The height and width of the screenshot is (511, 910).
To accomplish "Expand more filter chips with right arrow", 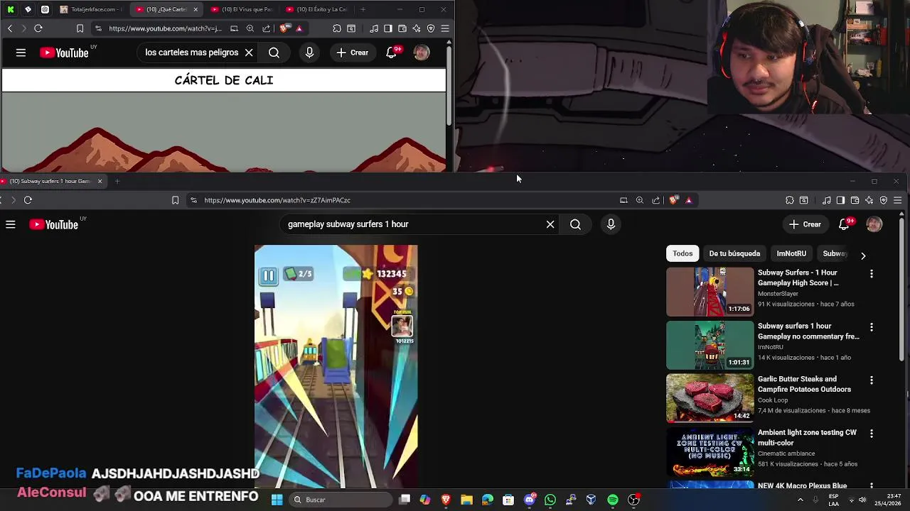I will [863, 255].
